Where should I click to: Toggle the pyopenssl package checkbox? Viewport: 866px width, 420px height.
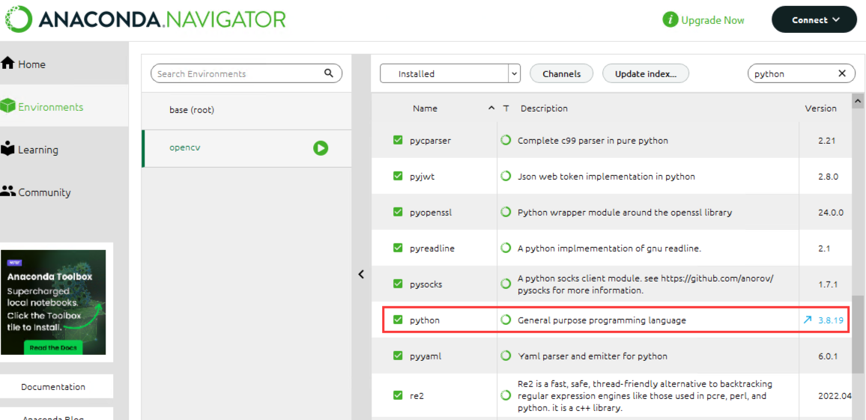pos(398,212)
